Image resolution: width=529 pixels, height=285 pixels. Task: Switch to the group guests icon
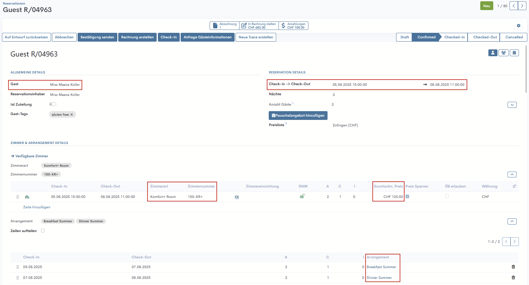pos(503,53)
